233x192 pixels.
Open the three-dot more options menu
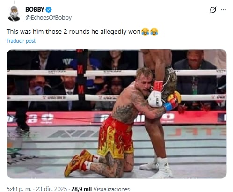(x=224, y=10)
